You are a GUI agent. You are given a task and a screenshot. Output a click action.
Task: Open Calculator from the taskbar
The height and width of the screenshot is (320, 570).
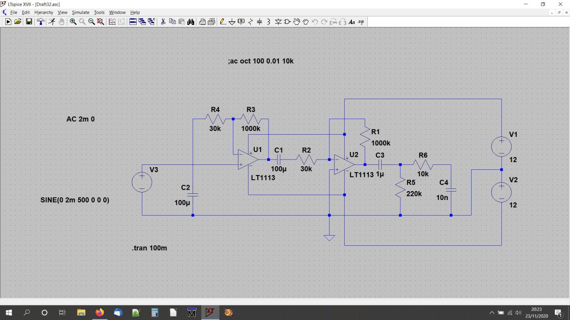(155, 312)
